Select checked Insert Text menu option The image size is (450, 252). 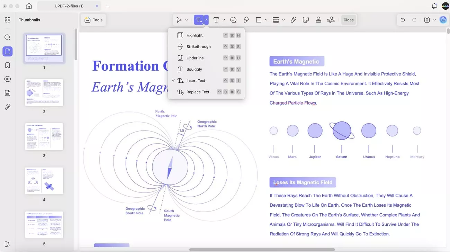[196, 81]
